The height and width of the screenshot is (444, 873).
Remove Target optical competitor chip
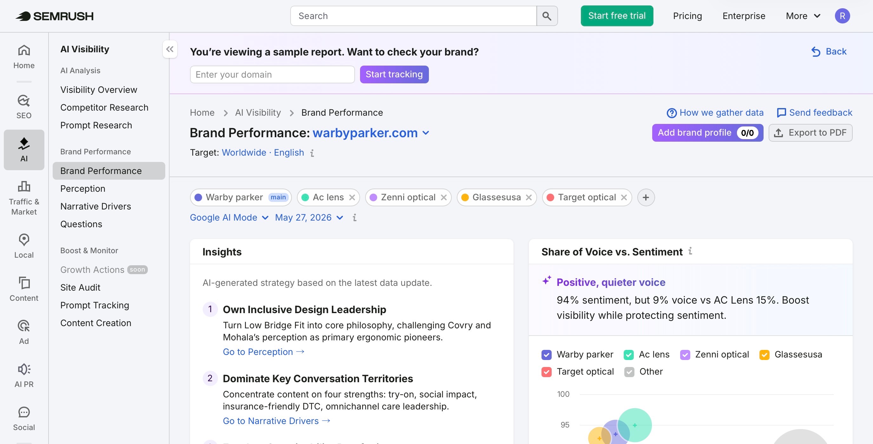click(624, 197)
